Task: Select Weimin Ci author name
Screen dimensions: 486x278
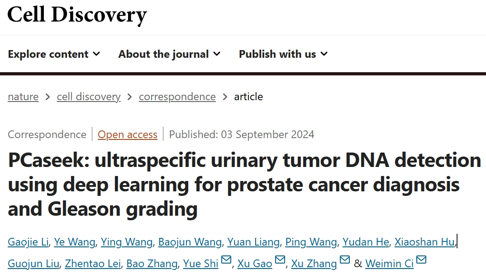Action: click(390, 264)
